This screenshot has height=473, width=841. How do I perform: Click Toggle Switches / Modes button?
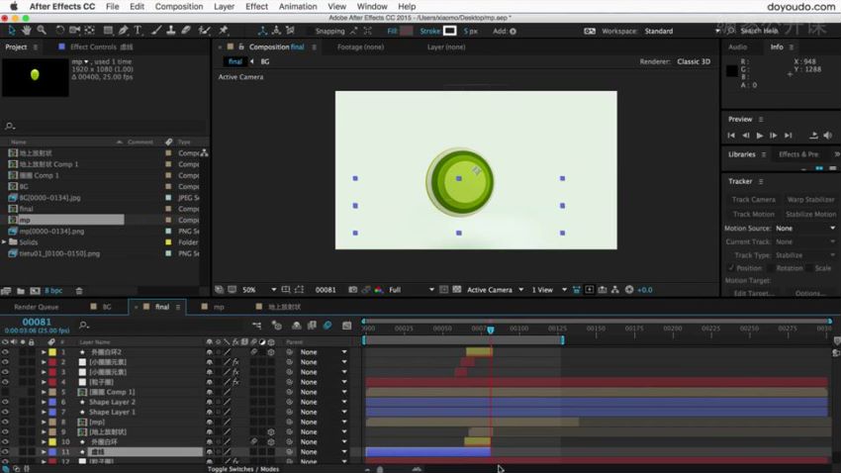(x=243, y=468)
